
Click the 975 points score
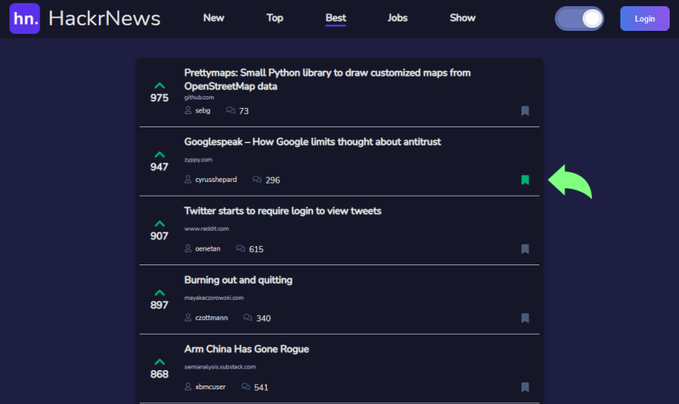(x=160, y=98)
